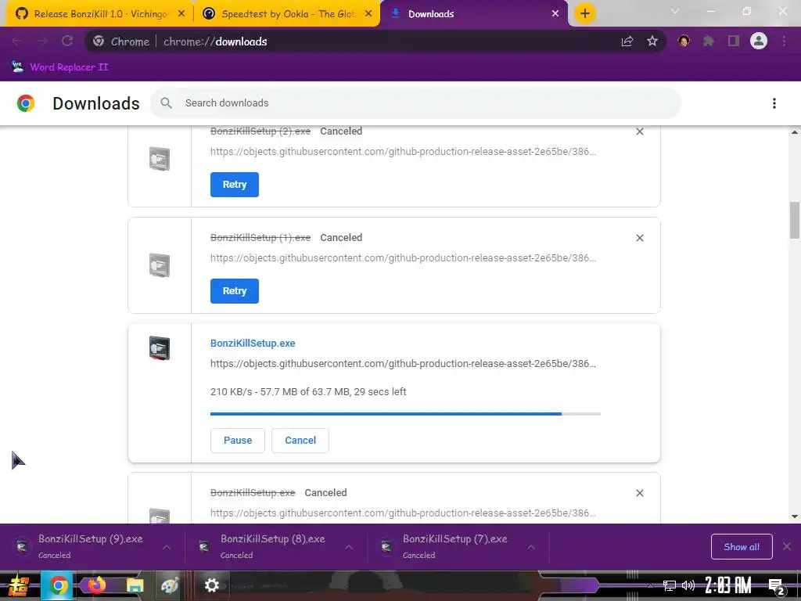Toggle the browser side panel

click(x=734, y=41)
